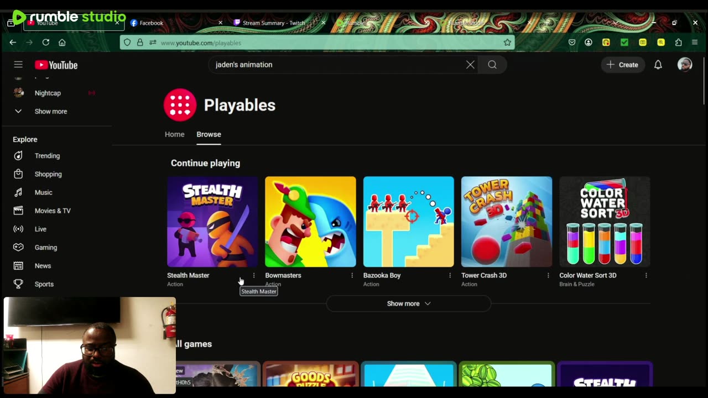Clear the search box with the X

[x=470, y=65]
